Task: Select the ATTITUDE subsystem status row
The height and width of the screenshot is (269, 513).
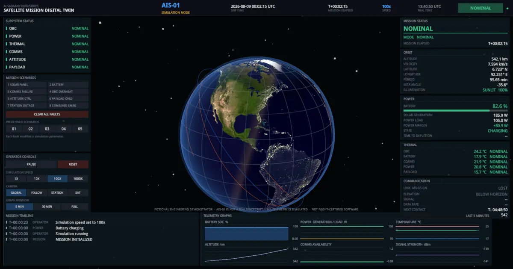Action: coord(47,59)
